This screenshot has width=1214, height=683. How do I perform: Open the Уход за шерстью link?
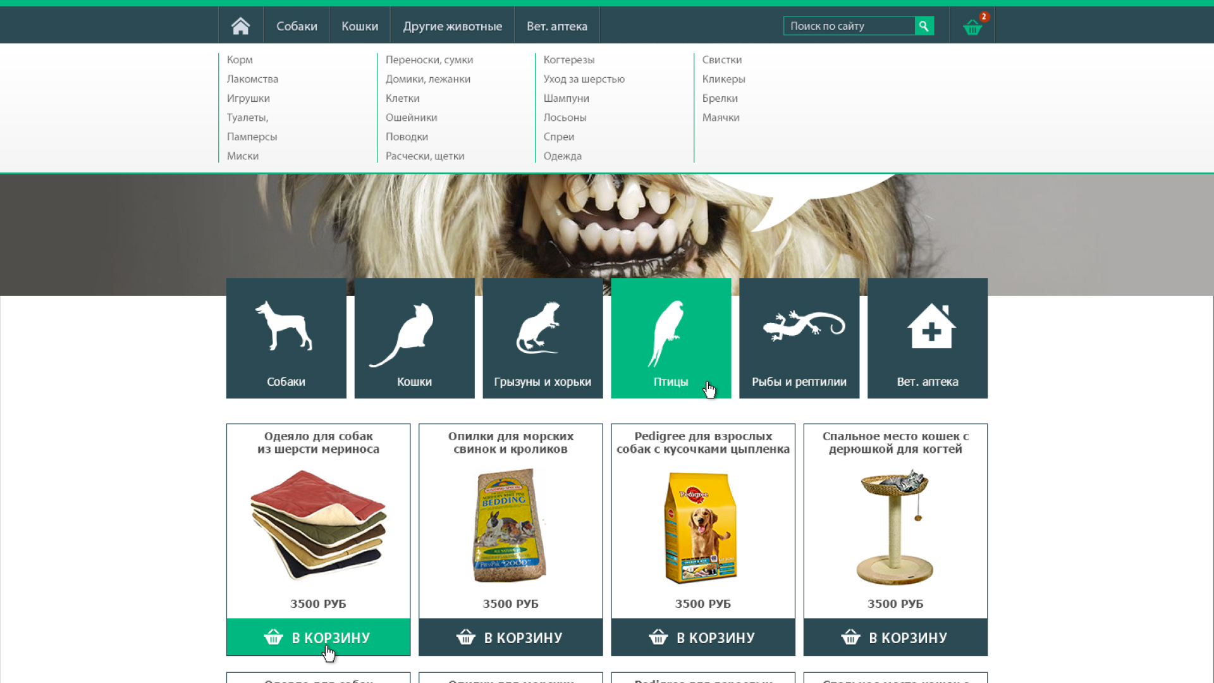tap(584, 79)
